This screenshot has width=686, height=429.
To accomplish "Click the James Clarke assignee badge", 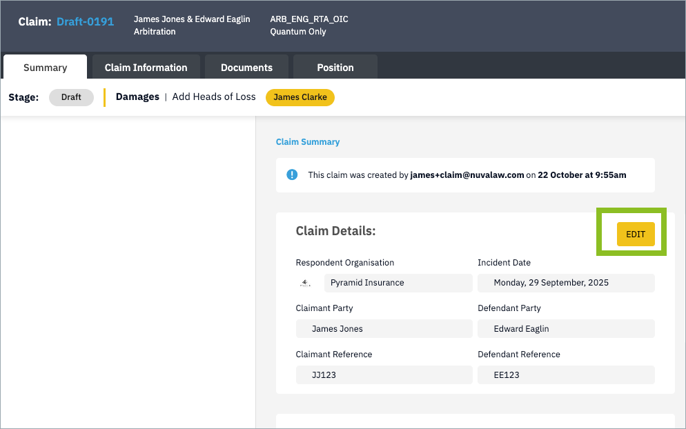I will click(300, 97).
